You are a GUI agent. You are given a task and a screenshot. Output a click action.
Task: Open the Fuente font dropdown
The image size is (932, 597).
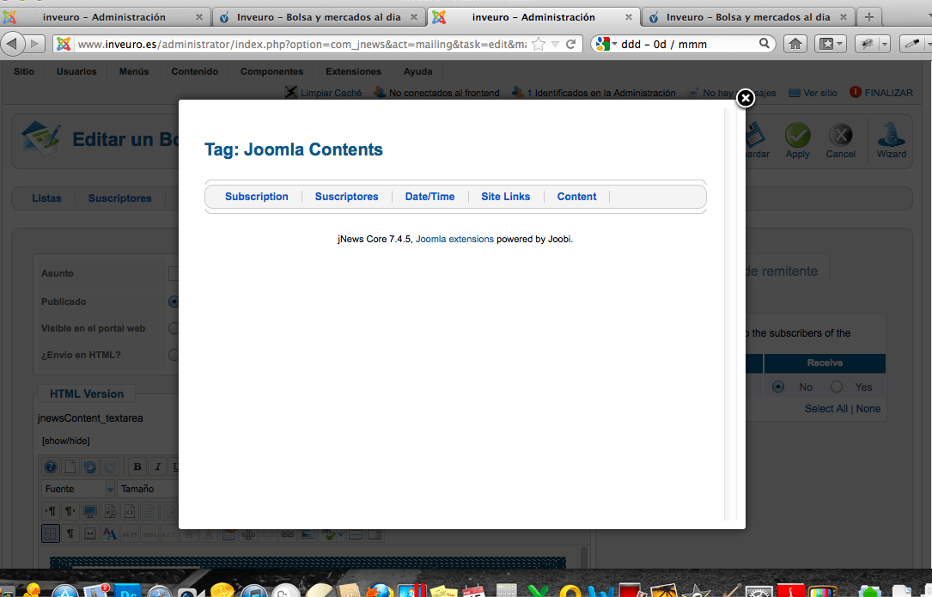[x=78, y=489]
